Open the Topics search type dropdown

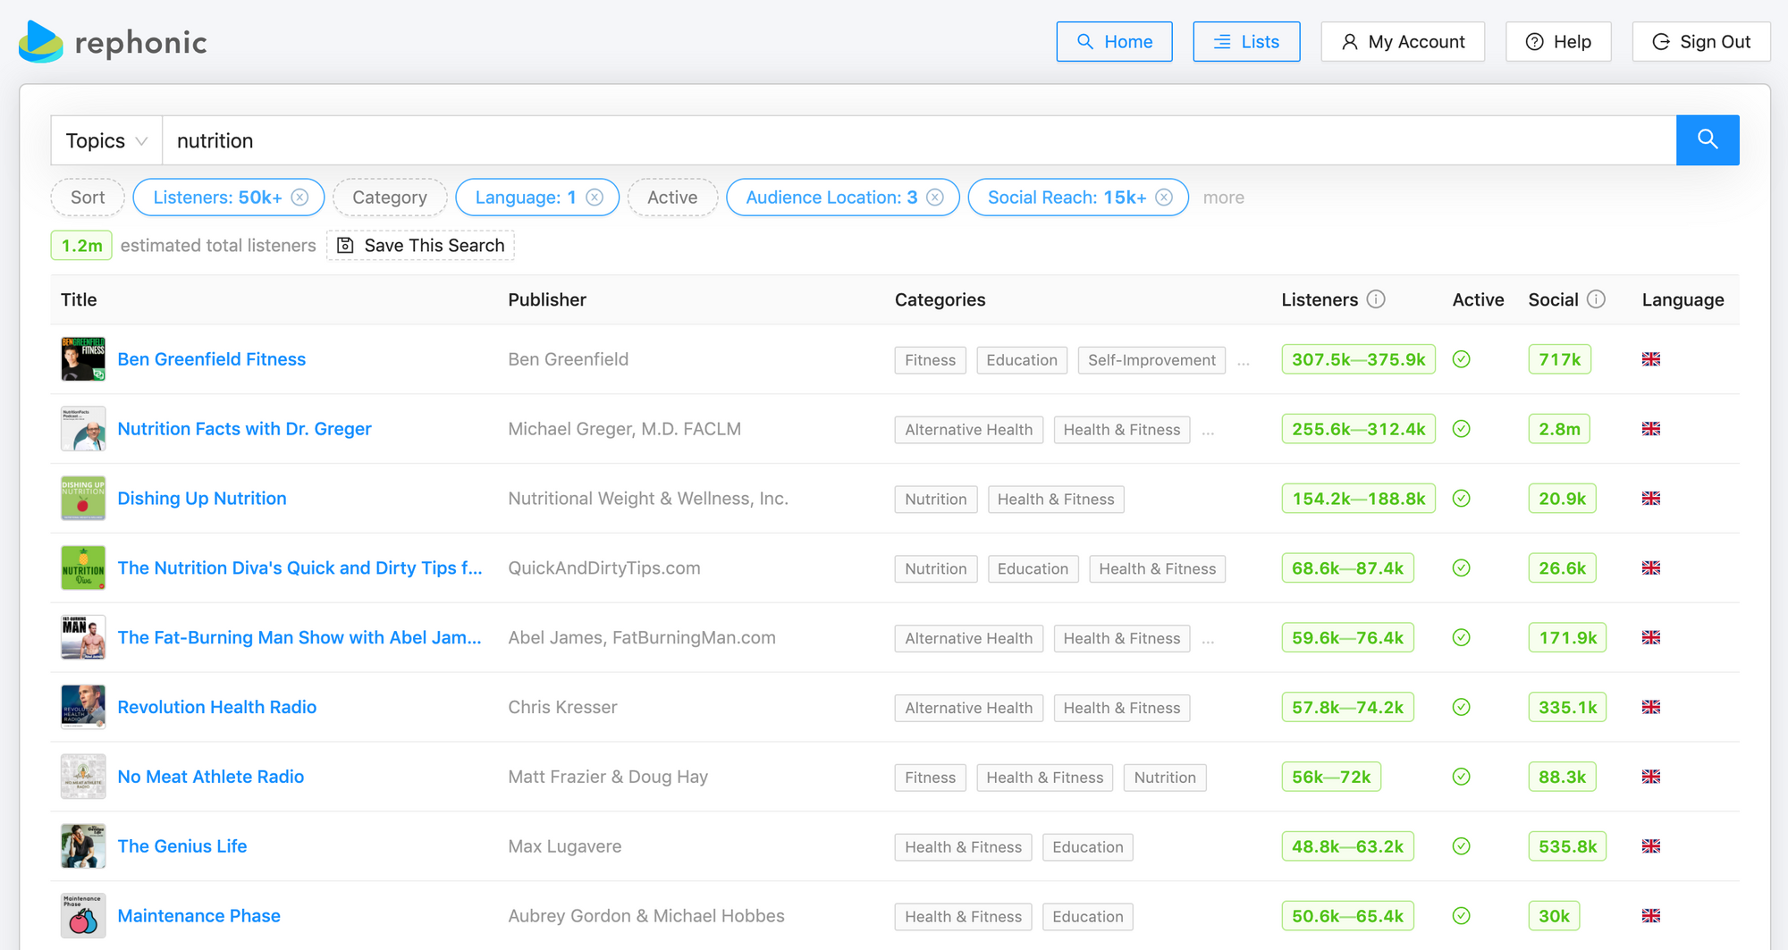point(106,140)
